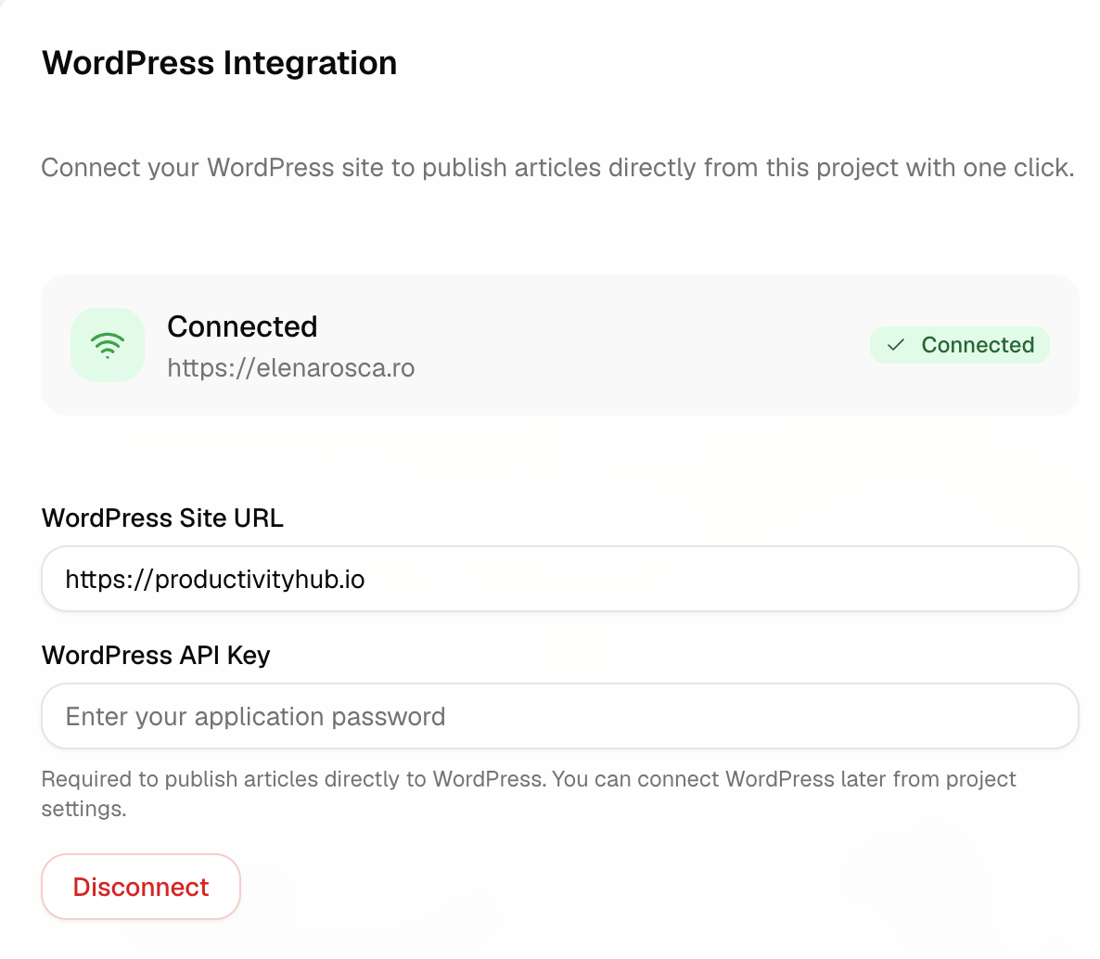Click the WordPress Integration heading
The image size is (1100, 959).
click(220, 63)
